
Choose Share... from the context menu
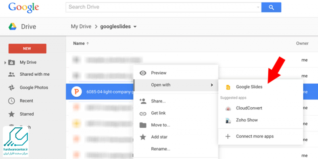click(x=158, y=101)
